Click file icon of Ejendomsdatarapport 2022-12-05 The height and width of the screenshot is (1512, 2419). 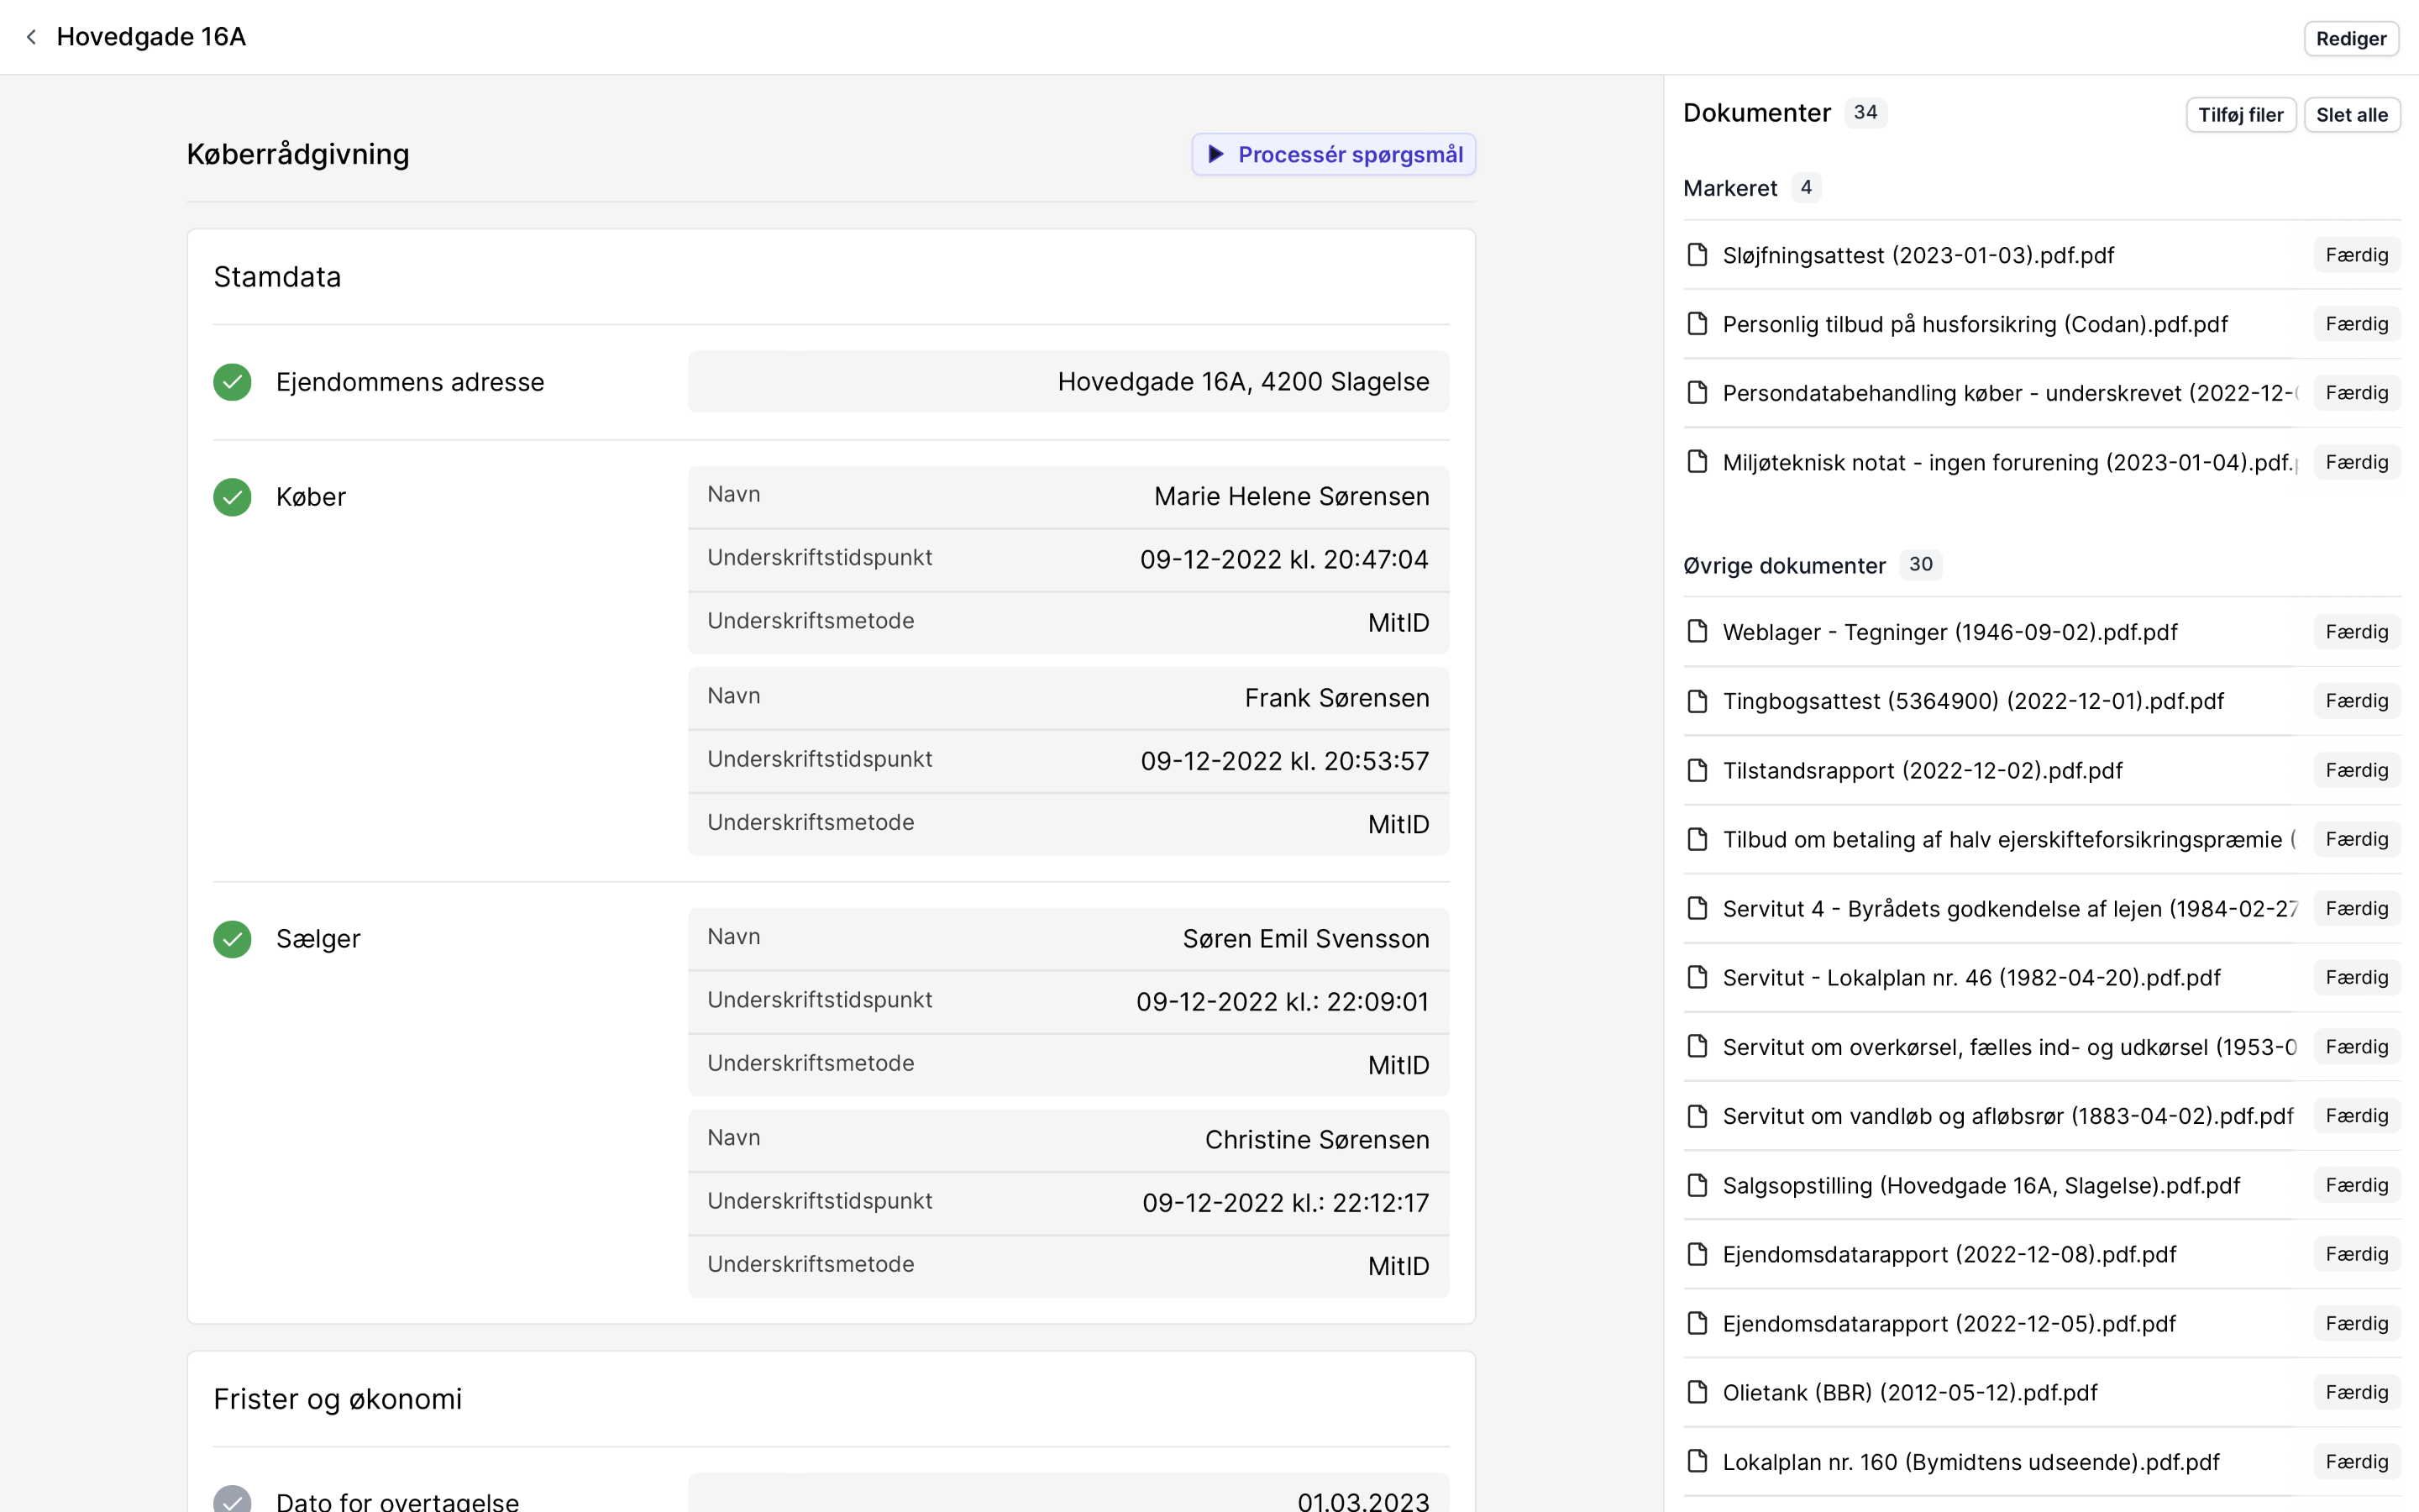[x=1697, y=1323]
